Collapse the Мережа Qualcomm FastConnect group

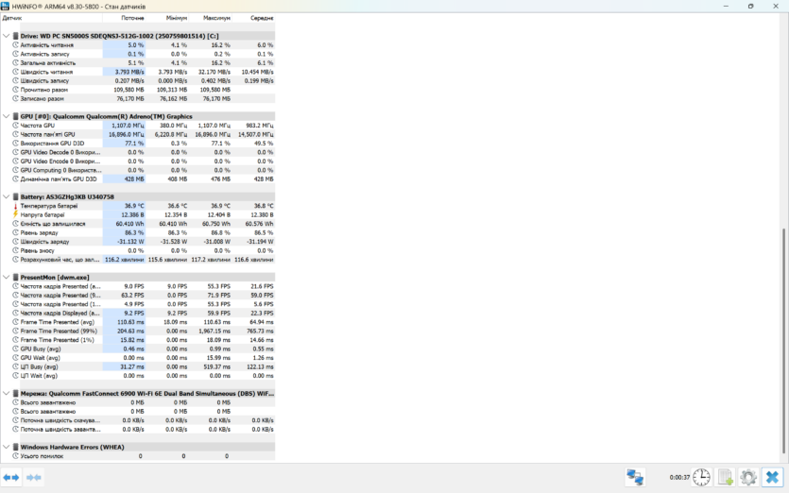click(6, 394)
